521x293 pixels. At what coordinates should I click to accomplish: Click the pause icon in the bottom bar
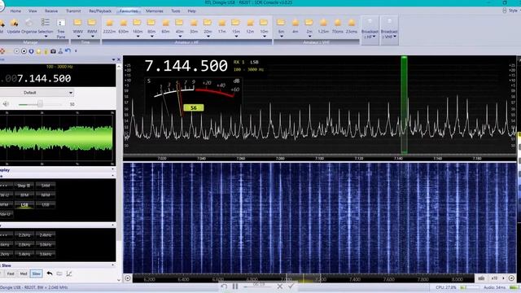[x=235, y=286]
